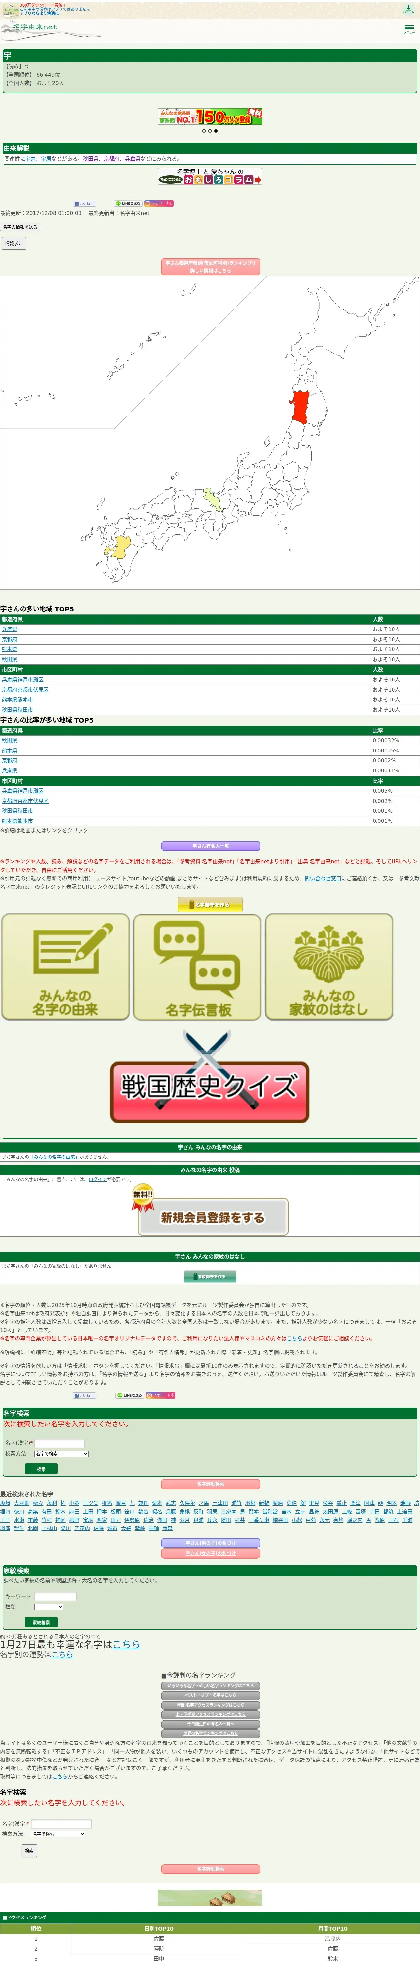Image resolution: width=420 pixels, height=1963 pixels.
Task: Open 名字伝言板 speech bubble tile
Action: (198, 967)
